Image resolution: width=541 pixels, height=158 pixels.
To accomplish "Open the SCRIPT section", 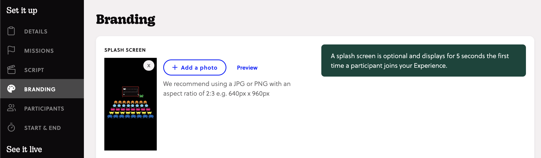I will click(34, 70).
